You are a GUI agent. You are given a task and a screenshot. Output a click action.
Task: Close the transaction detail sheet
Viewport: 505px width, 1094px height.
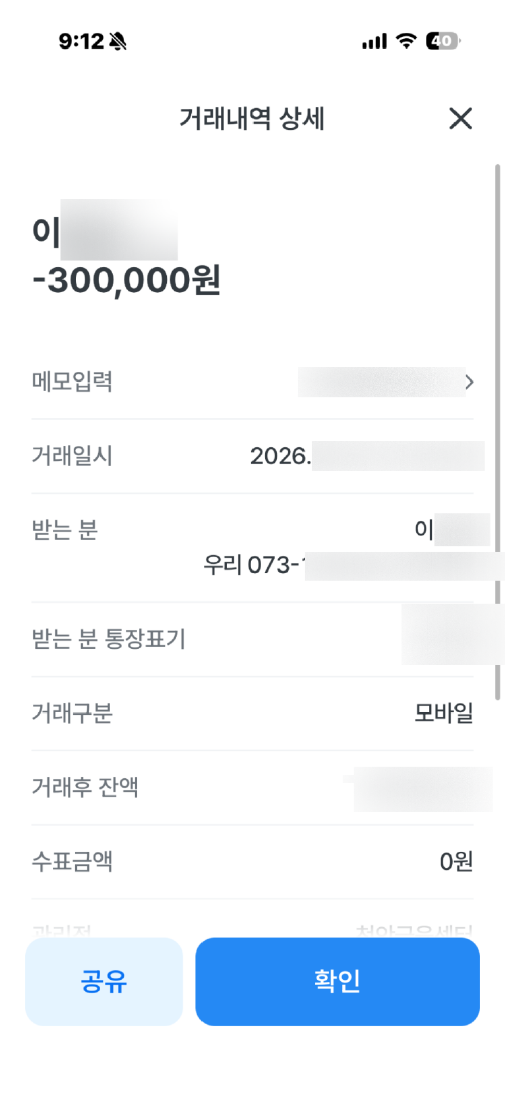[461, 119]
